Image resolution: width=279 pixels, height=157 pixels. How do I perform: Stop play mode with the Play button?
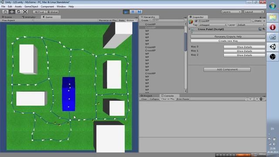pyautogui.click(x=126, y=12)
